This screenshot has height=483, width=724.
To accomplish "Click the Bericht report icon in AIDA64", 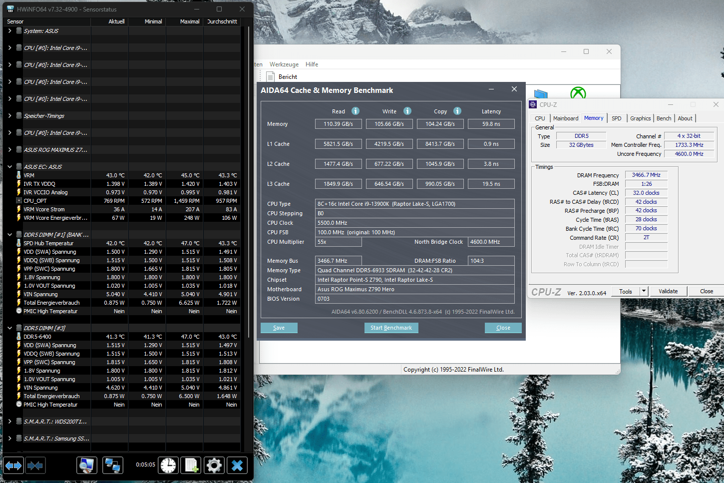I will point(271,76).
